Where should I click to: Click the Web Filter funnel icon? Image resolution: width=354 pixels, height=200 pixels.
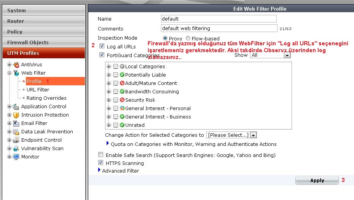point(16,73)
